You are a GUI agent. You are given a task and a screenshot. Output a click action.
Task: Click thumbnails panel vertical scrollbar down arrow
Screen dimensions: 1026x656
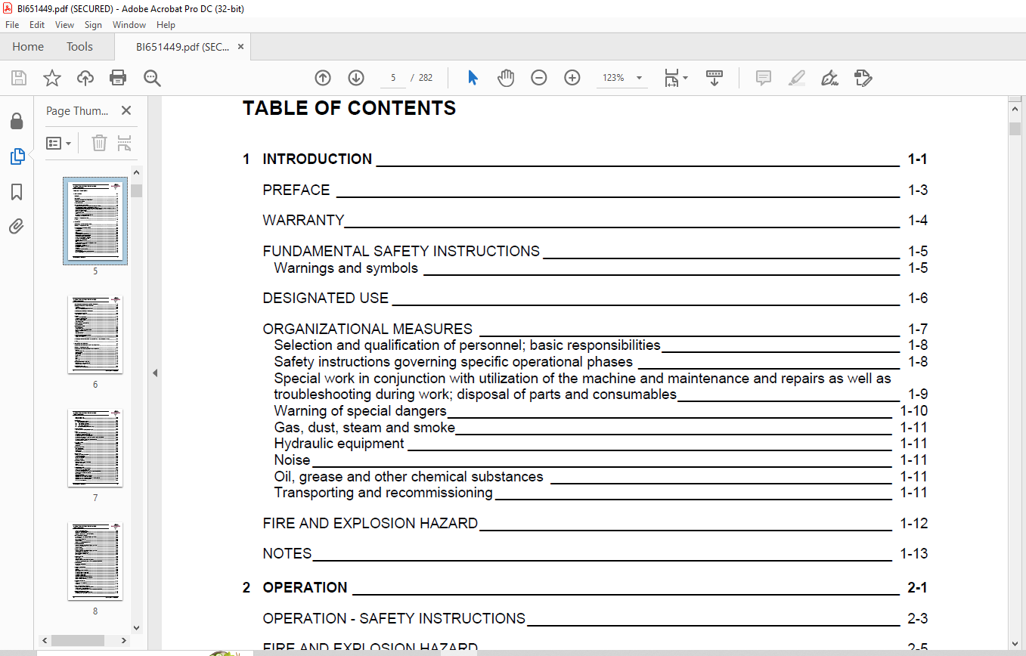[x=136, y=627]
